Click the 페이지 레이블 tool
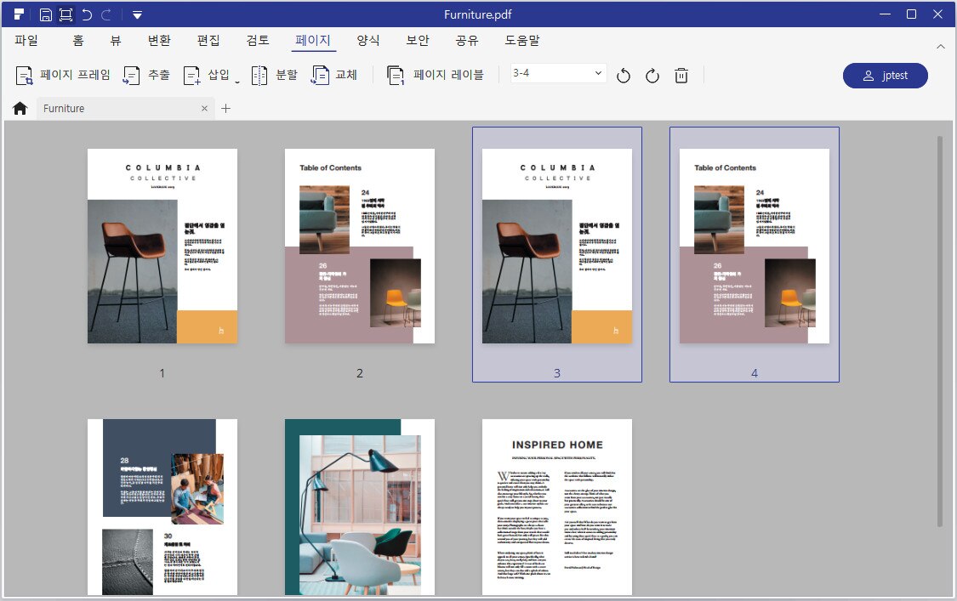The width and height of the screenshot is (957, 601). coord(436,75)
